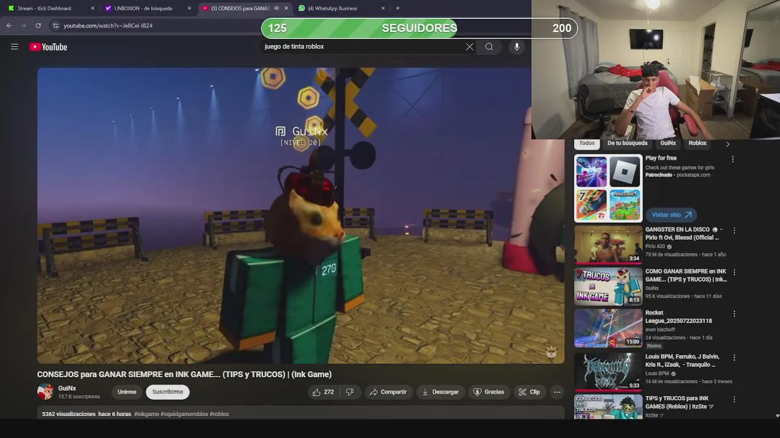The width and height of the screenshot is (780, 438).
Task: Open options menu for COMO GANAR SIEMPRE video
Action: click(x=734, y=273)
